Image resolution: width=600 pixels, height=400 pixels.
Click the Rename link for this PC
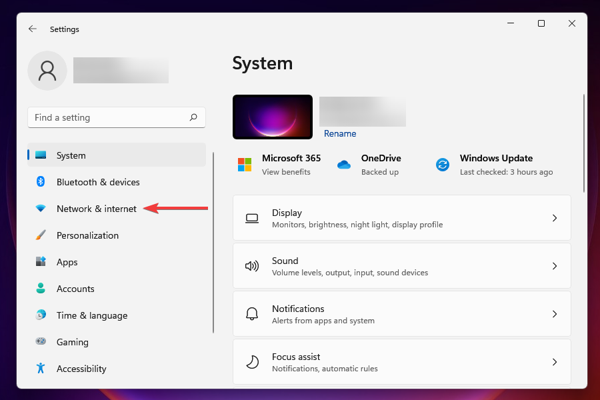(x=340, y=133)
